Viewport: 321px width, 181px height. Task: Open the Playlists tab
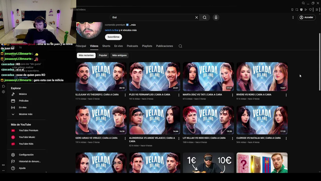click(147, 46)
